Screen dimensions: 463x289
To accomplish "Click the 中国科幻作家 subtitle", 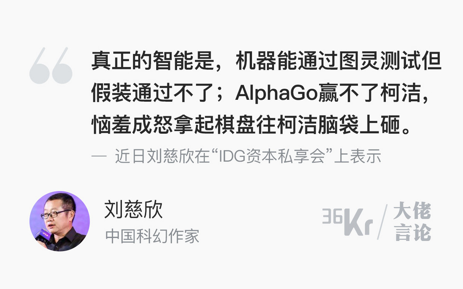I will [x=152, y=236].
